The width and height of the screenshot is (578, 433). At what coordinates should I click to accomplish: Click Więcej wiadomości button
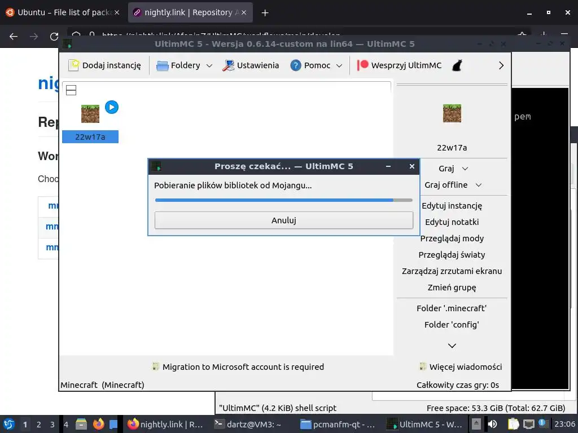pos(461,366)
